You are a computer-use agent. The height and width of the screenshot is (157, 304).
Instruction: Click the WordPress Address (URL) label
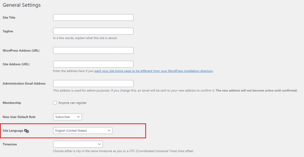click(21, 51)
